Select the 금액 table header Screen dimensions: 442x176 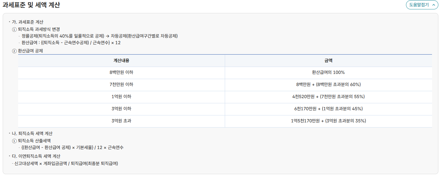328,61
